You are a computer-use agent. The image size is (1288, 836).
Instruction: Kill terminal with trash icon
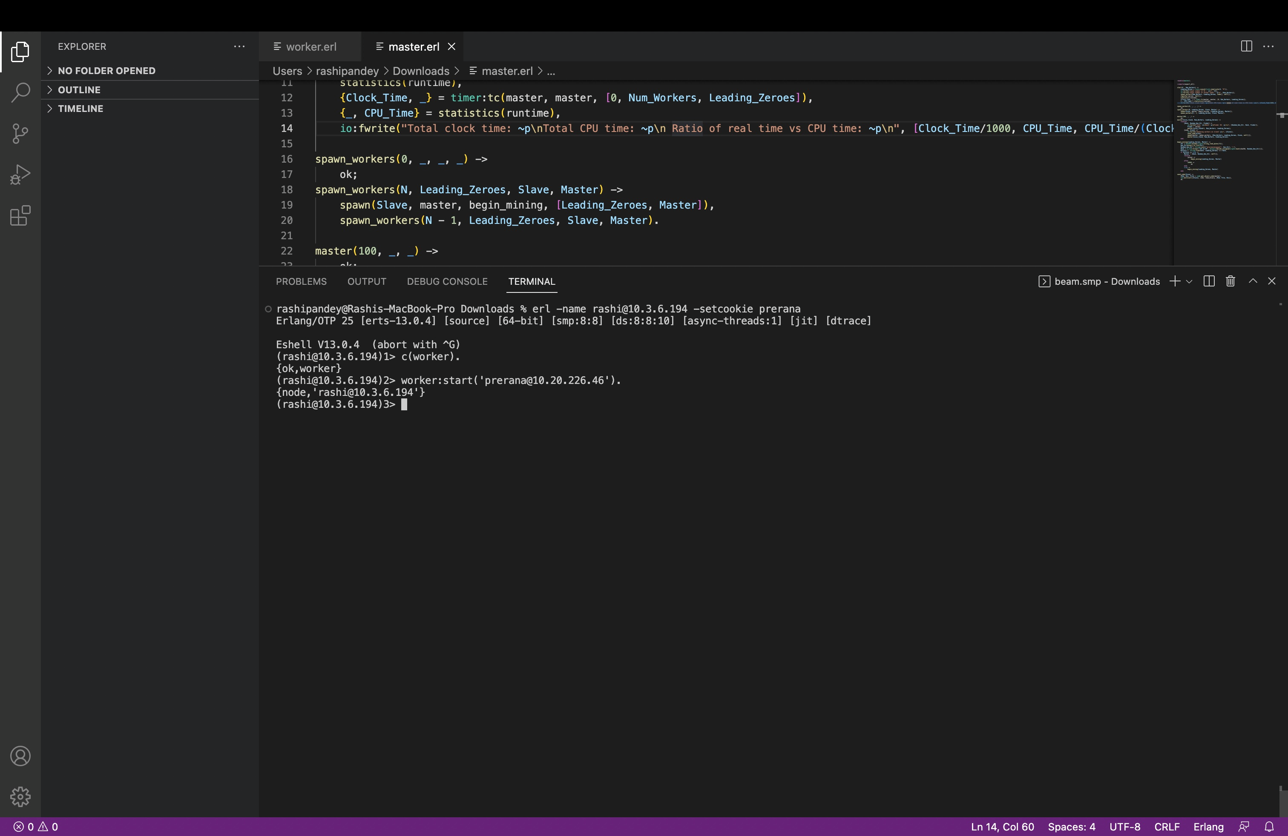1230,281
